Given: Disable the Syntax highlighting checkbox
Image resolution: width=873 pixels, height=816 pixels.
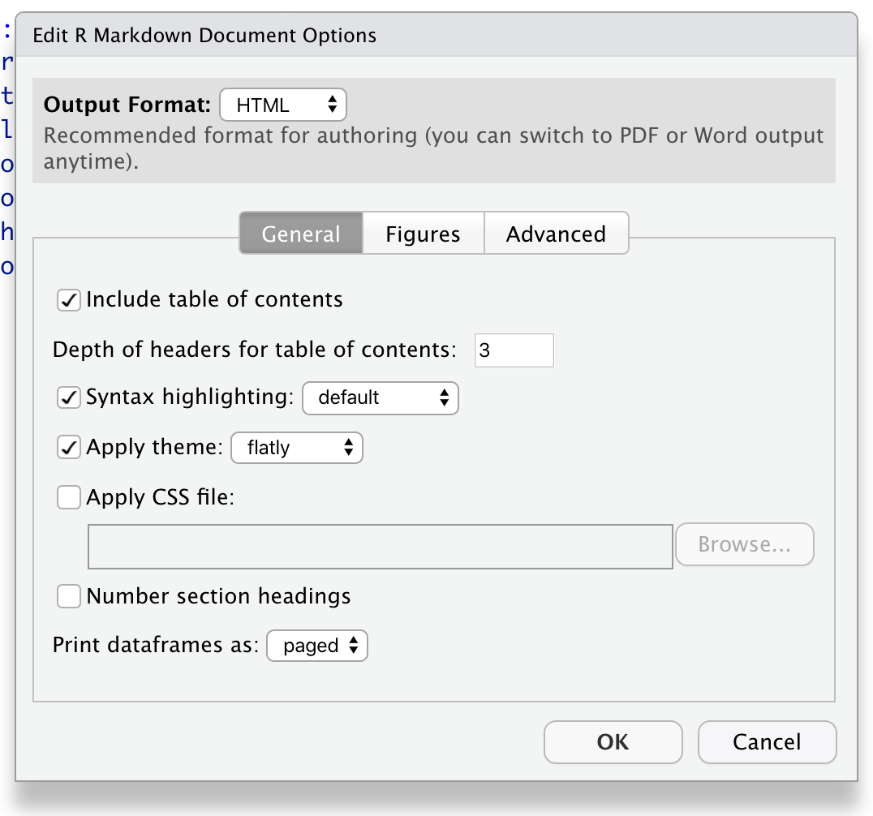Looking at the screenshot, I should point(69,398).
